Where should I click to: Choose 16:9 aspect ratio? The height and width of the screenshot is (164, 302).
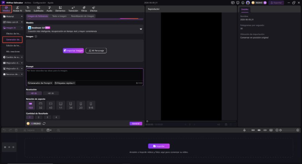click(31, 105)
